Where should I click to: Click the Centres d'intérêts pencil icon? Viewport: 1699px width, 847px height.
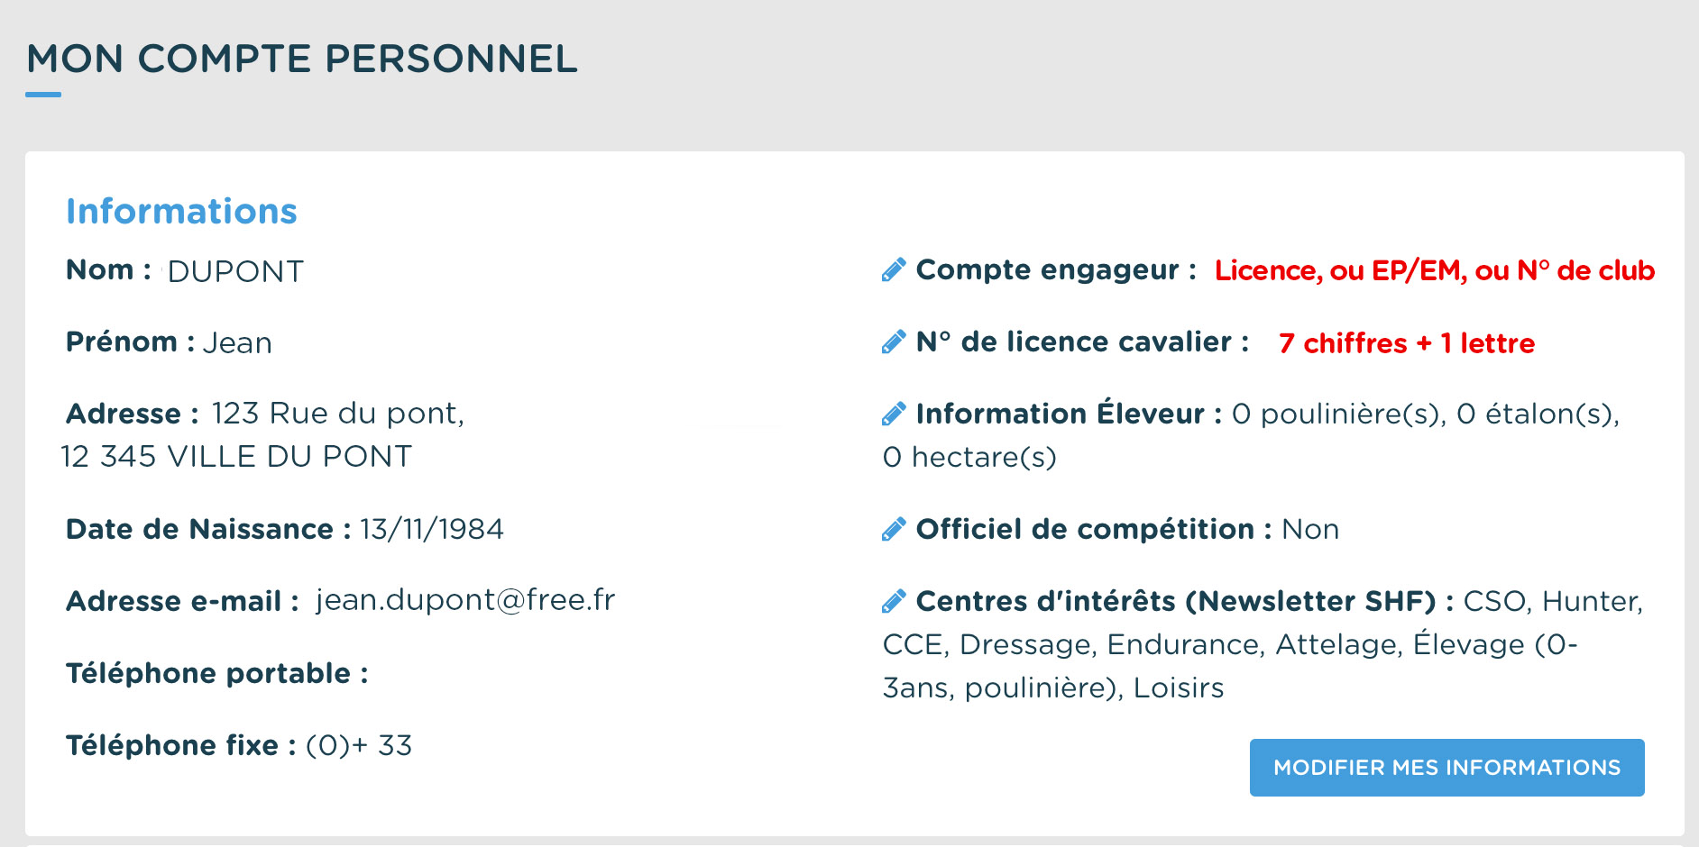(x=894, y=602)
